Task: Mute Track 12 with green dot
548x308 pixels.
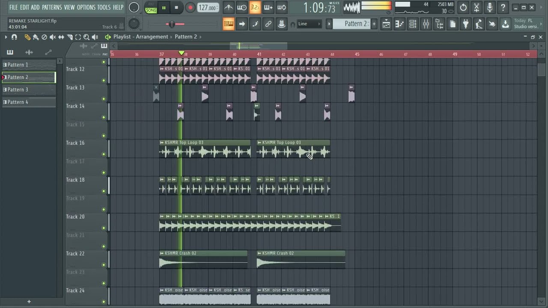Action: 104,80
